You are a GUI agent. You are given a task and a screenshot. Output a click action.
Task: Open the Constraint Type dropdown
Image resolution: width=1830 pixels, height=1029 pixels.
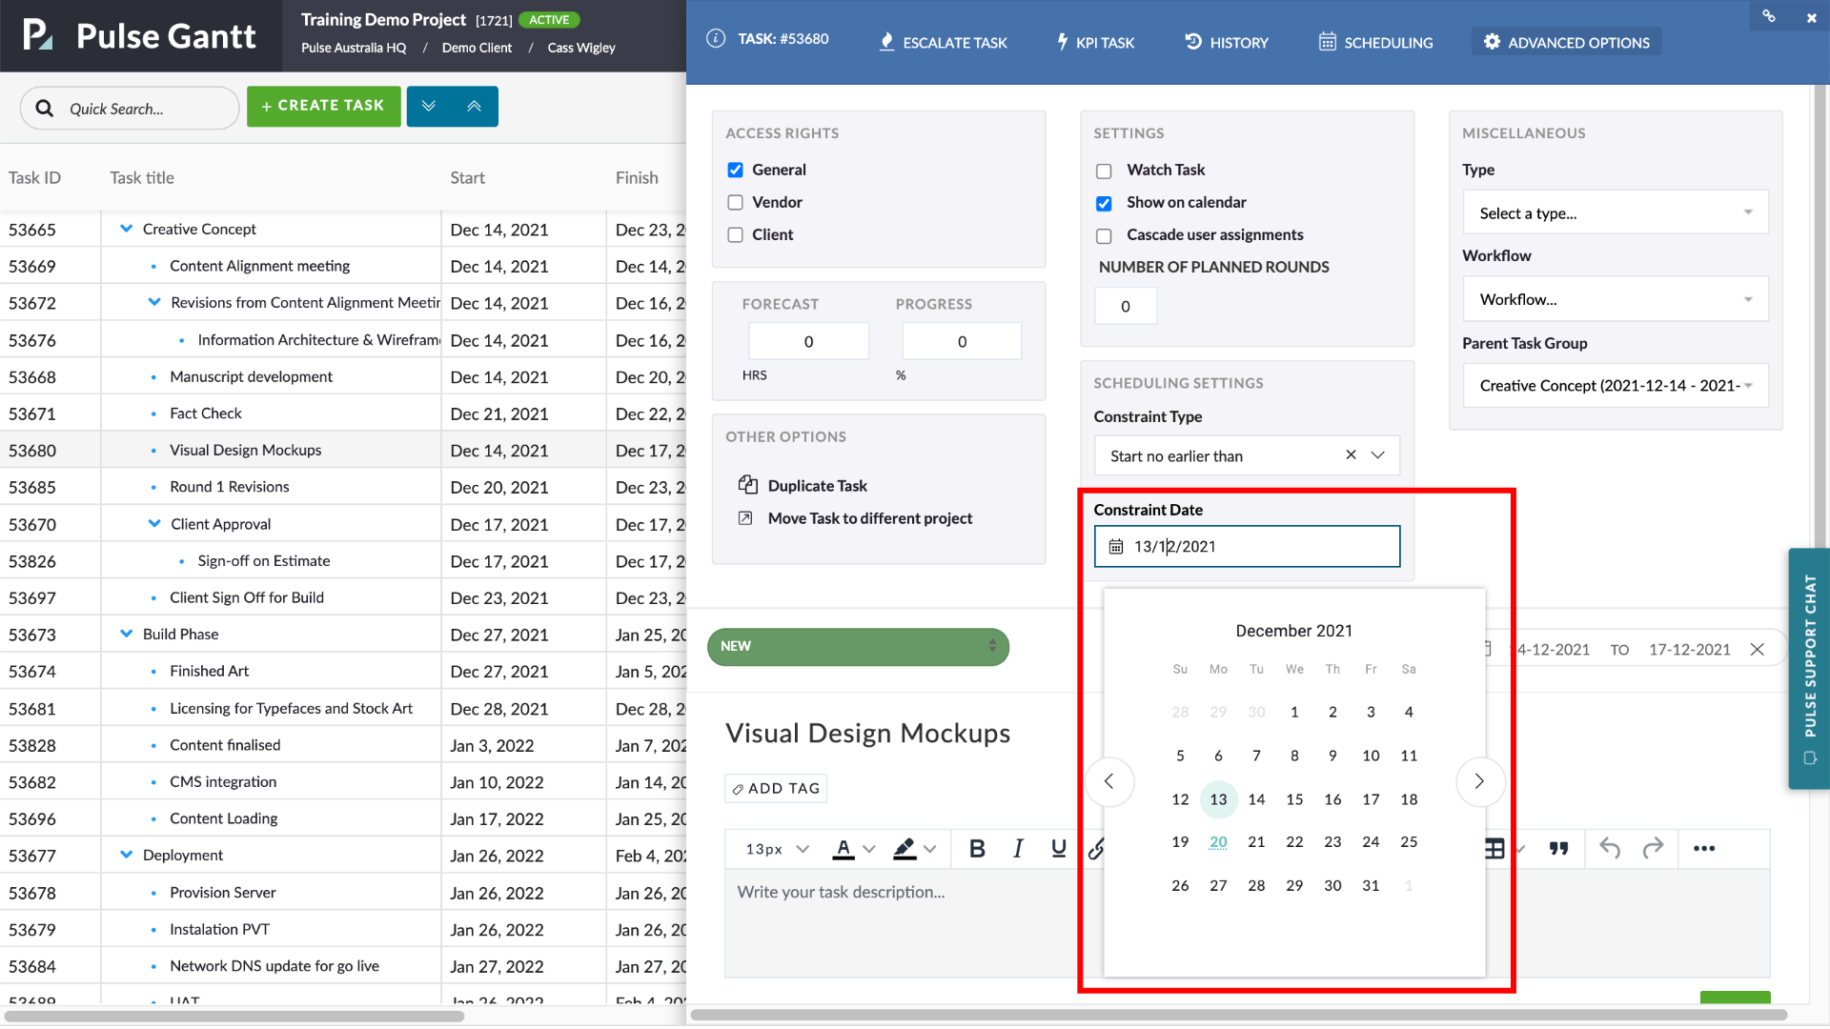1377,455
